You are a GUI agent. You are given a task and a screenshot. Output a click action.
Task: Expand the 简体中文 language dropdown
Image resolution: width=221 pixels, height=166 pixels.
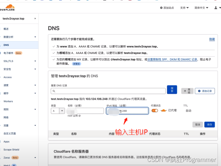tap(201, 8)
